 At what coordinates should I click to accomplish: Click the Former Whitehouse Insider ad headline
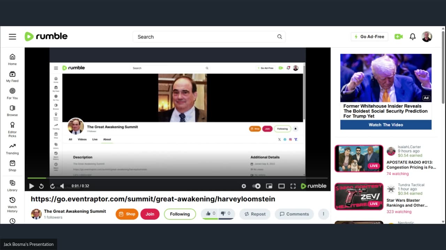pyautogui.click(x=385, y=111)
